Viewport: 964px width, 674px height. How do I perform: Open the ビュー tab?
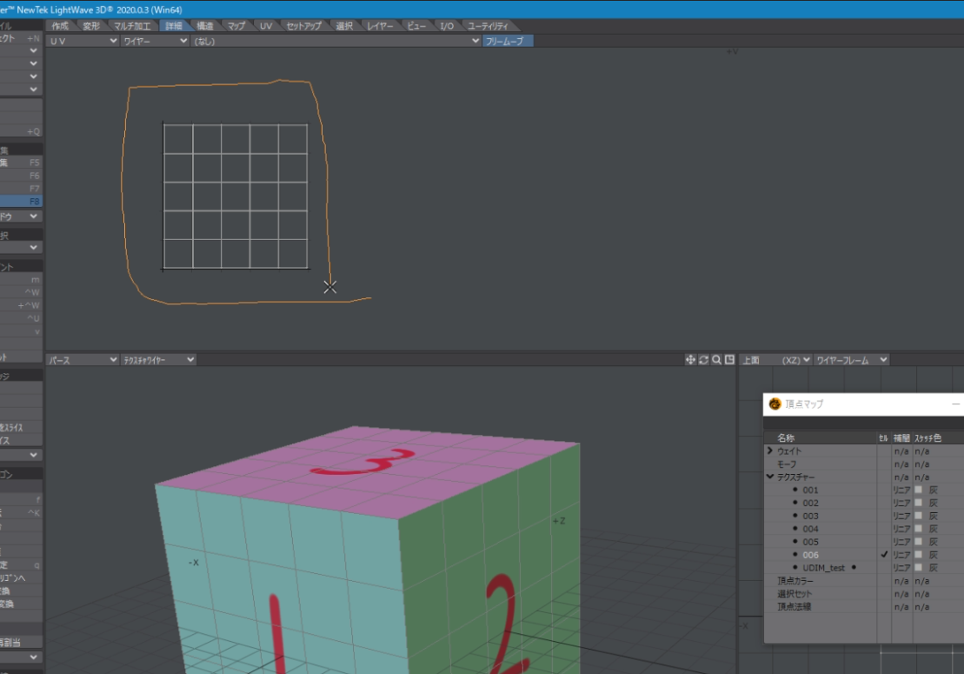416,26
